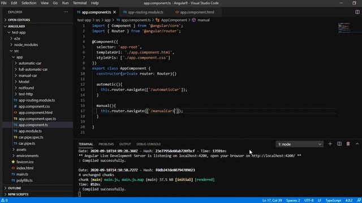Switch to OUTPUT panel tab
The width and height of the screenshot is (362, 203).
[x=125, y=144]
